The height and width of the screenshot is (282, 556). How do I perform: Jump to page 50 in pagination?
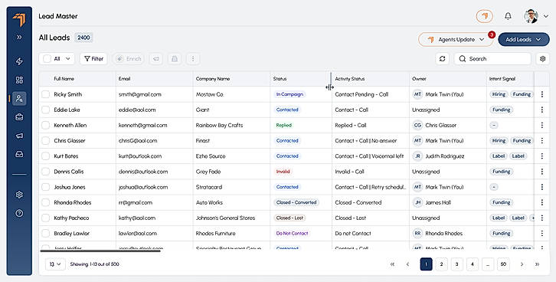503,264
